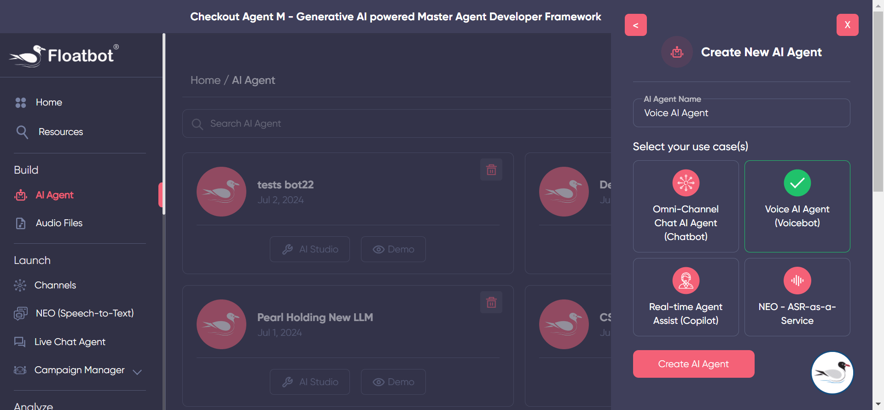Open AI Studio for tests bot22

pos(310,249)
